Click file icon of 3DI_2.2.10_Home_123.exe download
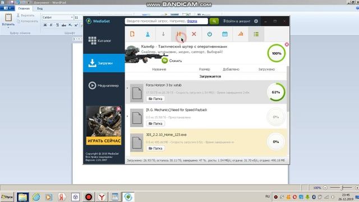359x202 pixels. point(137,143)
